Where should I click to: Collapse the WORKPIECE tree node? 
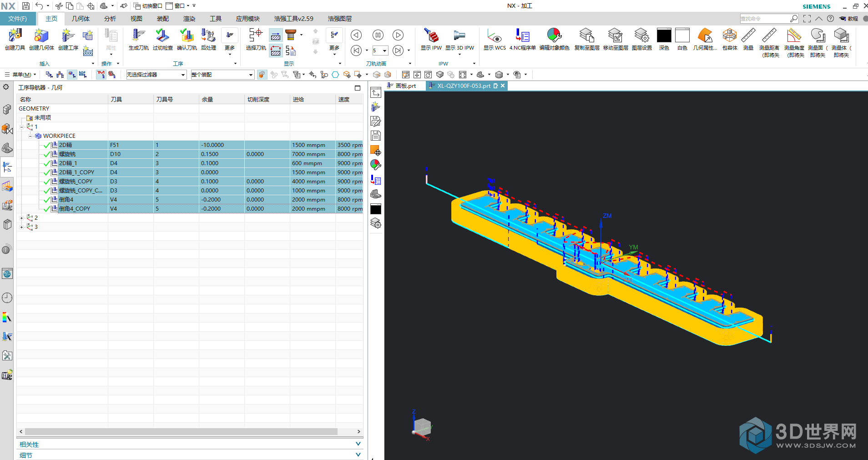pos(30,136)
